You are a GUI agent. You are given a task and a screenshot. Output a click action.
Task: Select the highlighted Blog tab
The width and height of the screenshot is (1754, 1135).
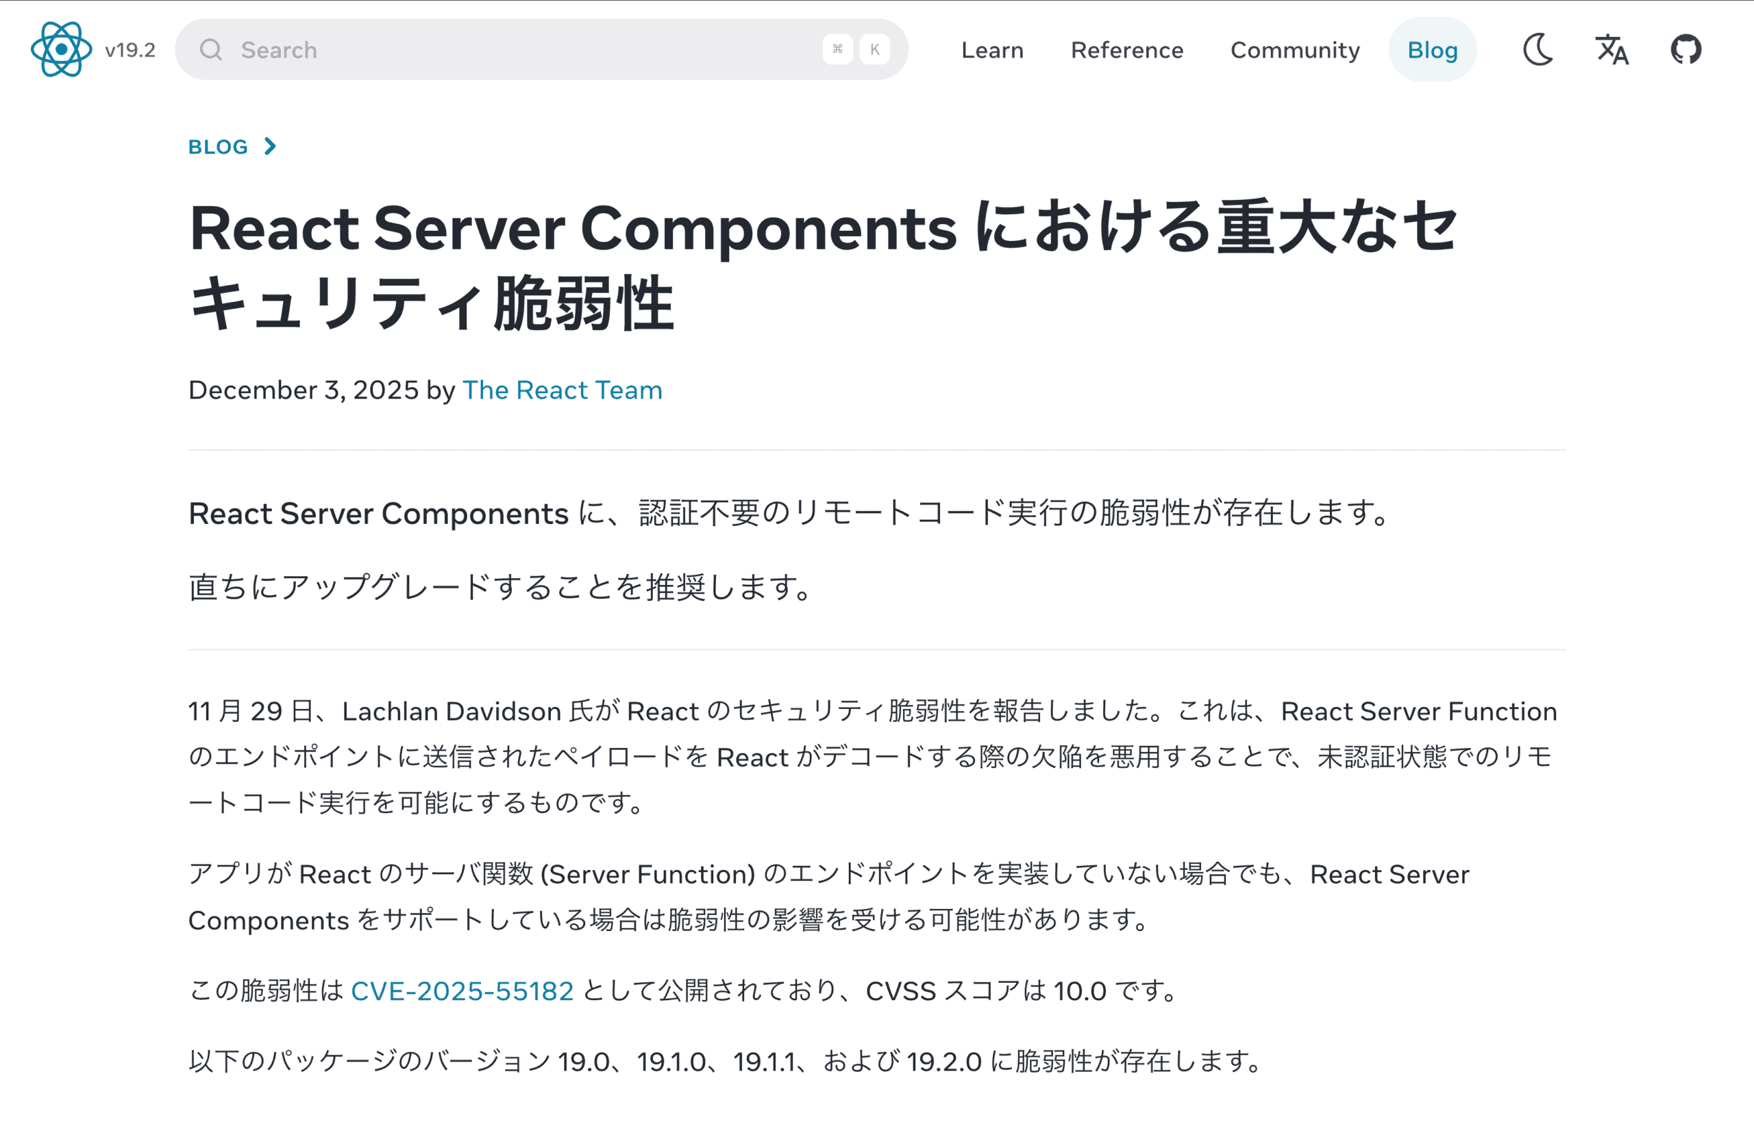1432,49
